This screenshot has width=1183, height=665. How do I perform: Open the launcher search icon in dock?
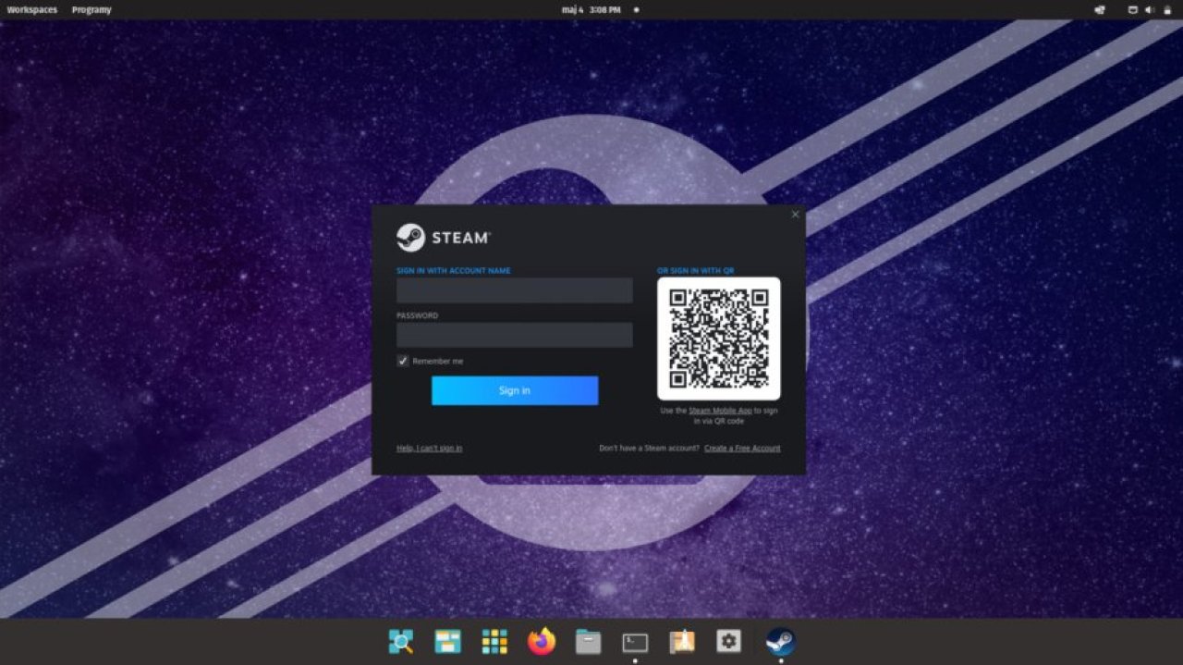(401, 641)
